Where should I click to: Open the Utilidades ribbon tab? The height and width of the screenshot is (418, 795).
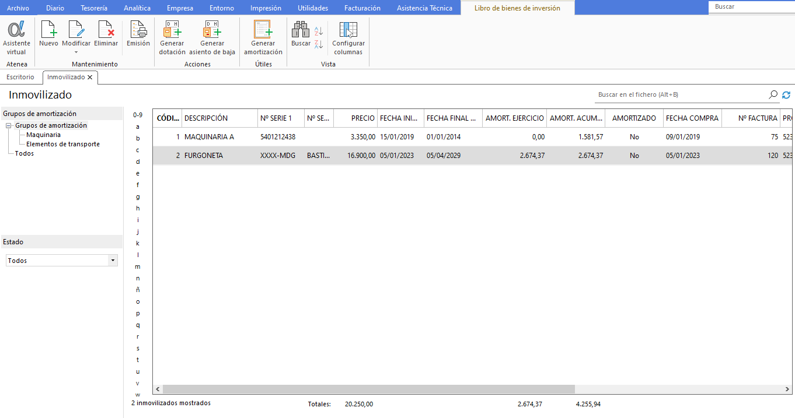(313, 8)
